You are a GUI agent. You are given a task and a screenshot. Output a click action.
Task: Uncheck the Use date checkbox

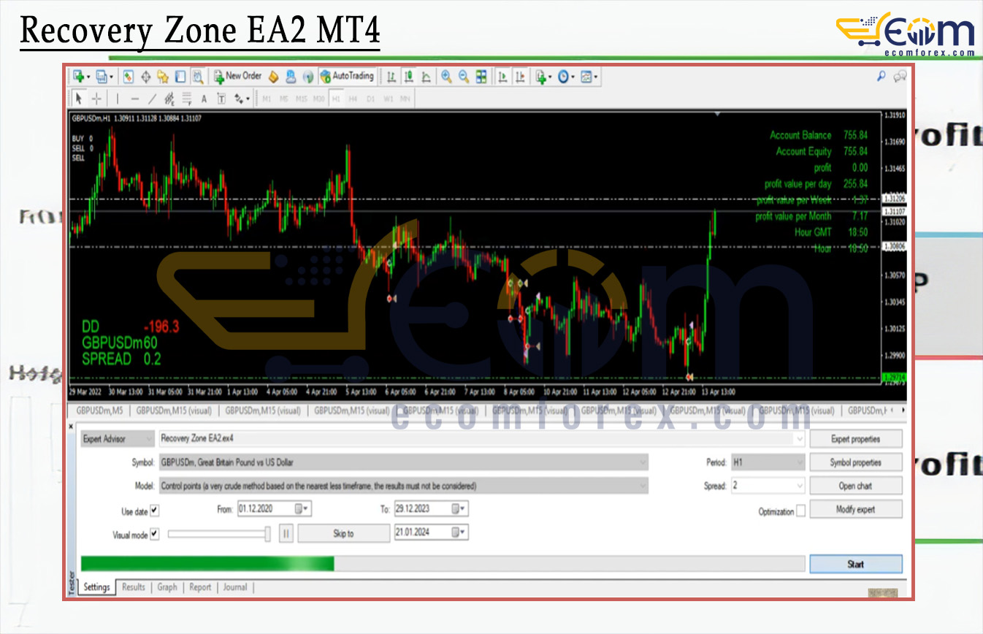pos(155,511)
